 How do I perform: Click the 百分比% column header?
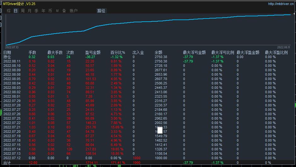[118, 52]
